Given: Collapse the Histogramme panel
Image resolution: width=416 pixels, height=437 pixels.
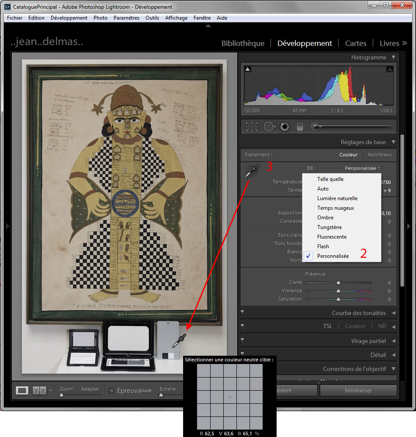Looking at the screenshot, I should 393,57.
